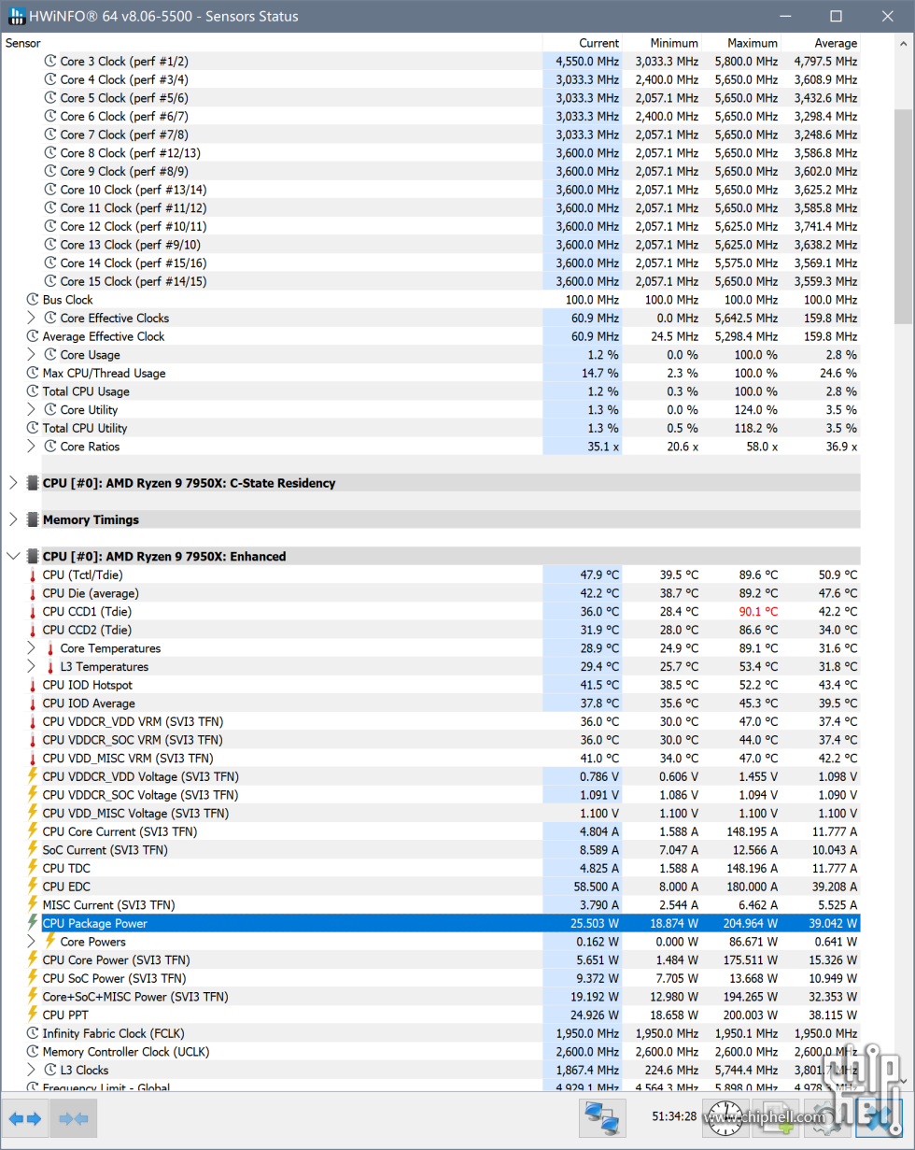The image size is (915, 1150).
Task: Click chip icon beside Memory Timings
Action: 33,519
